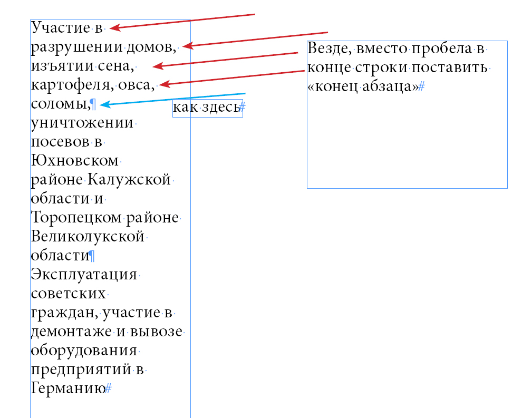Click the line "области и"
Viewport: 522px width, 418px height.
(67, 199)
